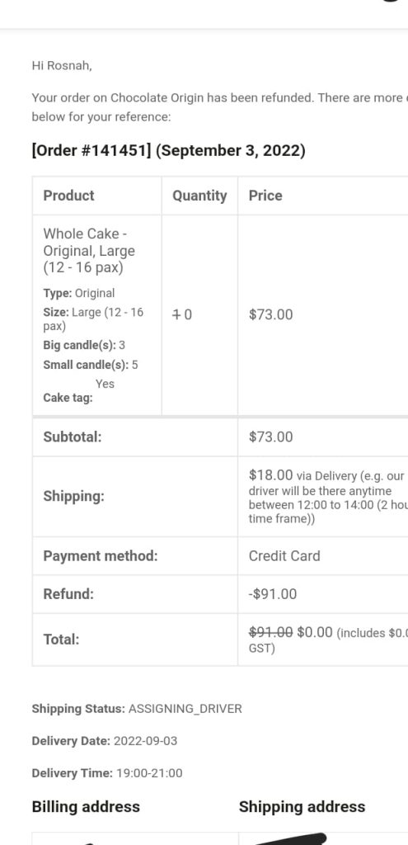Screen dimensions: 408x845
Task: Click the Big candle(s) detail line
Action: coord(84,345)
